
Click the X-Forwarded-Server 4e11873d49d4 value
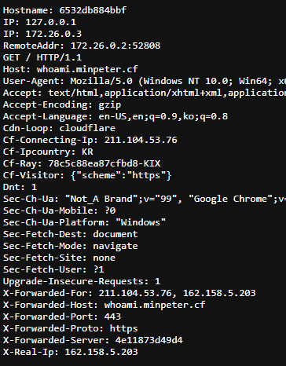click(x=149, y=340)
